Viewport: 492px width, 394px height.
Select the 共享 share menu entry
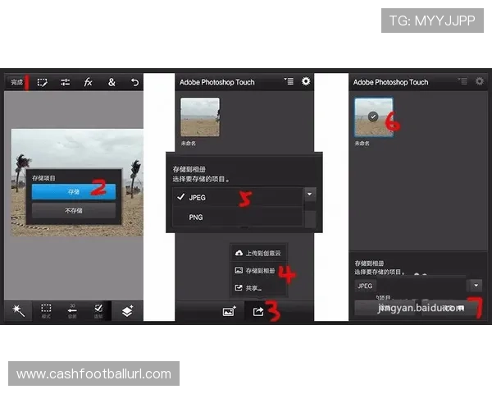pos(258,288)
